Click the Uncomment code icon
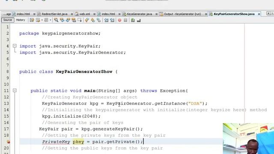Screen dimensions: 274x154 [139, 20]
